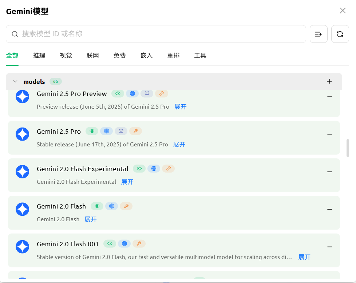Click Gemini 2.5 Pro Preview tools wrench tag
This screenshot has height=283, width=356.
pyautogui.click(x=162, y=94)
